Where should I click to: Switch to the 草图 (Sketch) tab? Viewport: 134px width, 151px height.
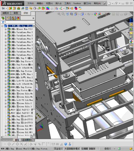pyautogui.click(x=16, y=13)
